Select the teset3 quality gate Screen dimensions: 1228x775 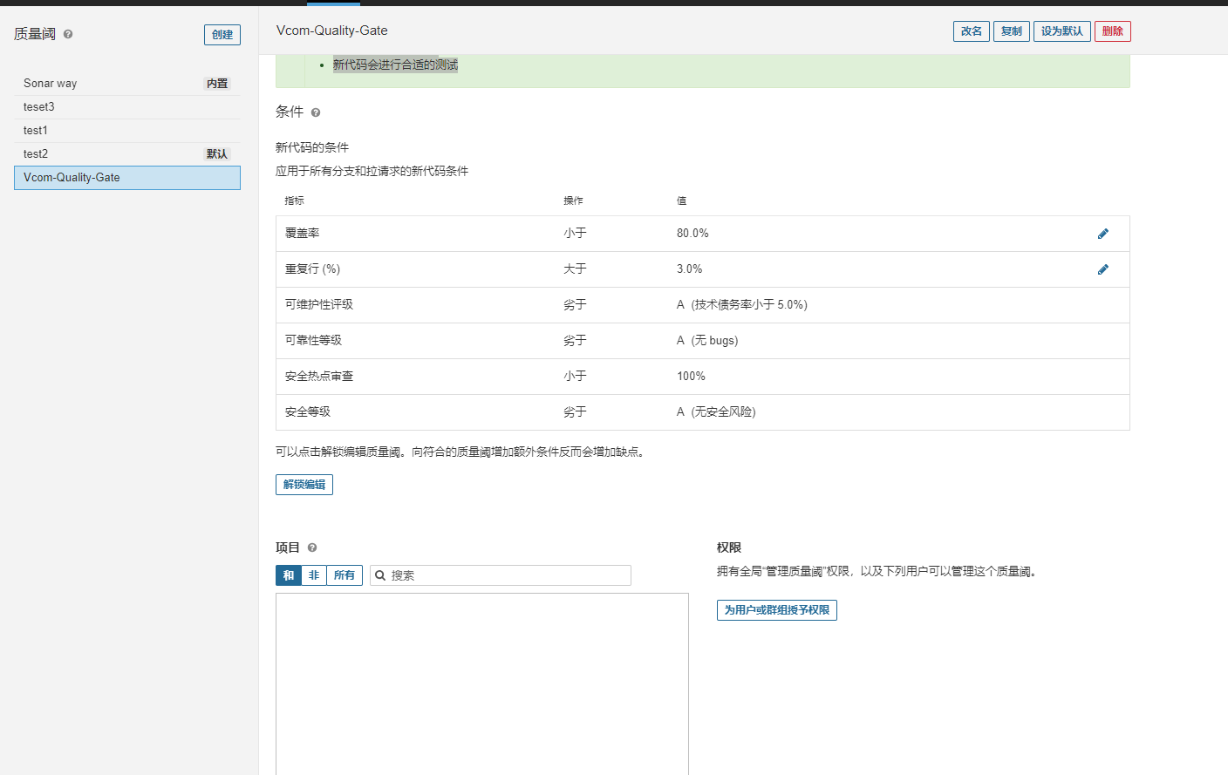pos(127,107)
